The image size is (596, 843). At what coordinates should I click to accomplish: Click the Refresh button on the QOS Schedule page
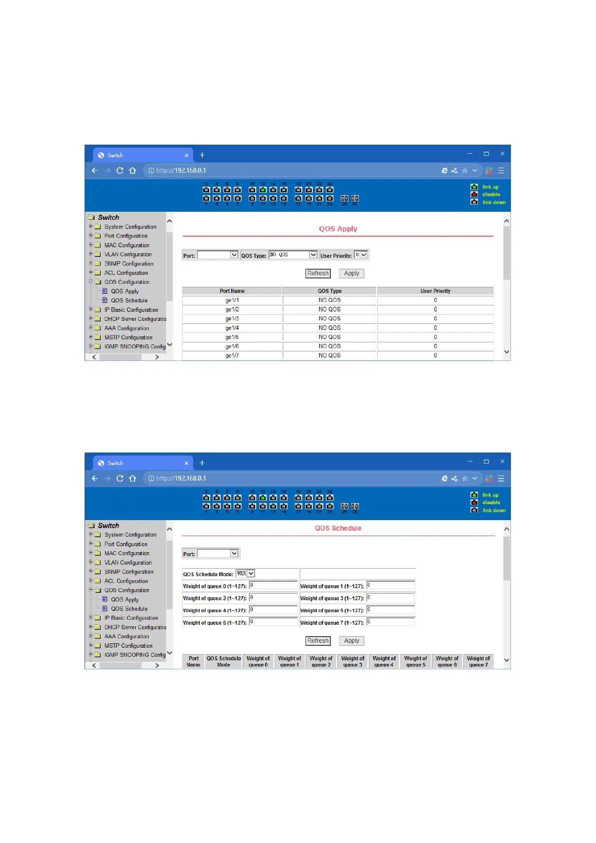318,641
